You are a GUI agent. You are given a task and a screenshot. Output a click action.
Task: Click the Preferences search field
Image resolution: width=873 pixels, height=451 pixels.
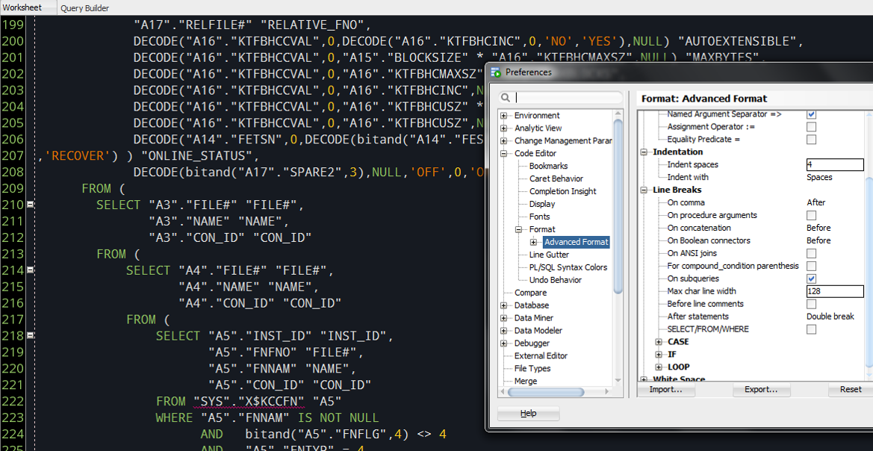coord(561,97)
